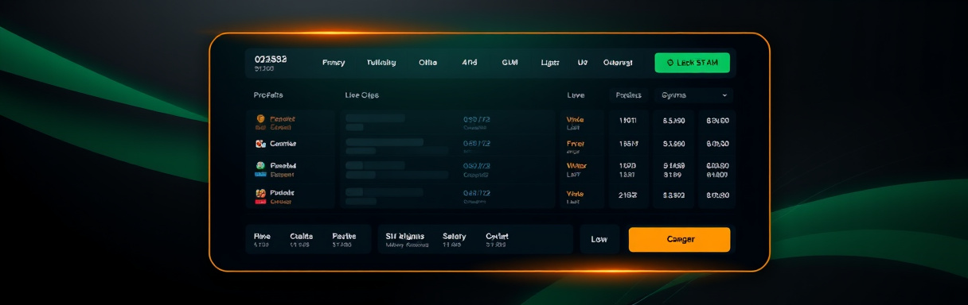Open the Uo tab
The width and height of the screenshot is (968, 305).
point(583,62)
